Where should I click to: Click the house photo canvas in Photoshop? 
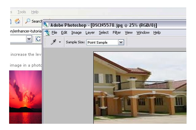click(x=140, y=88)
